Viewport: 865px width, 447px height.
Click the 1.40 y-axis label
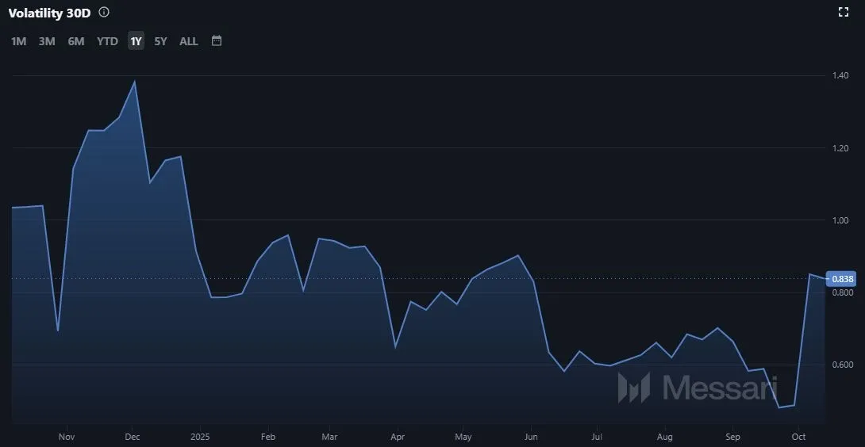840,75
